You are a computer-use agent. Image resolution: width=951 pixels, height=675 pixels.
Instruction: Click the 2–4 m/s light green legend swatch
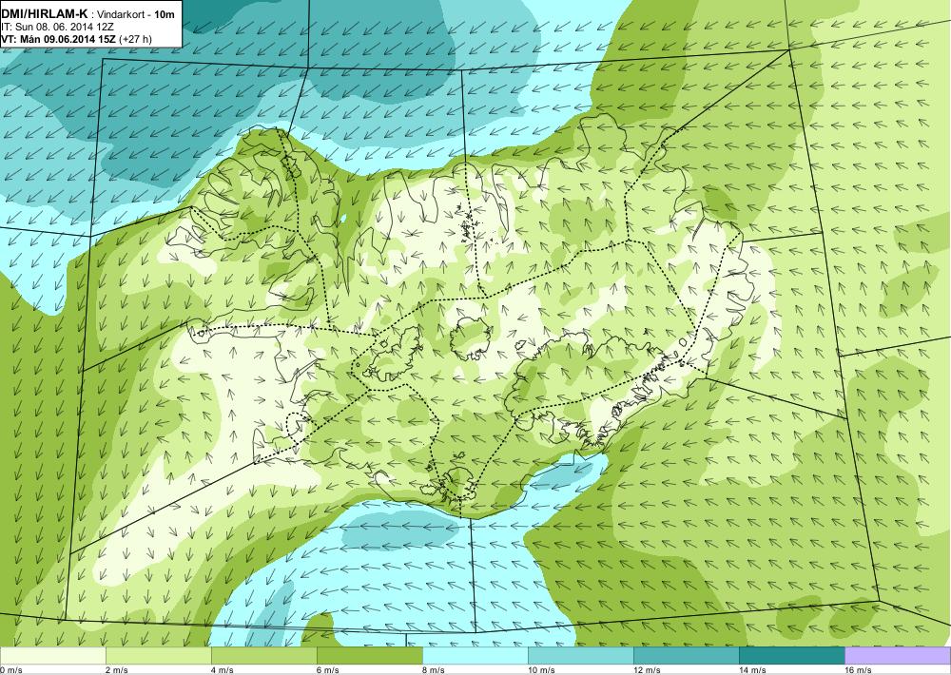point(158,656)
